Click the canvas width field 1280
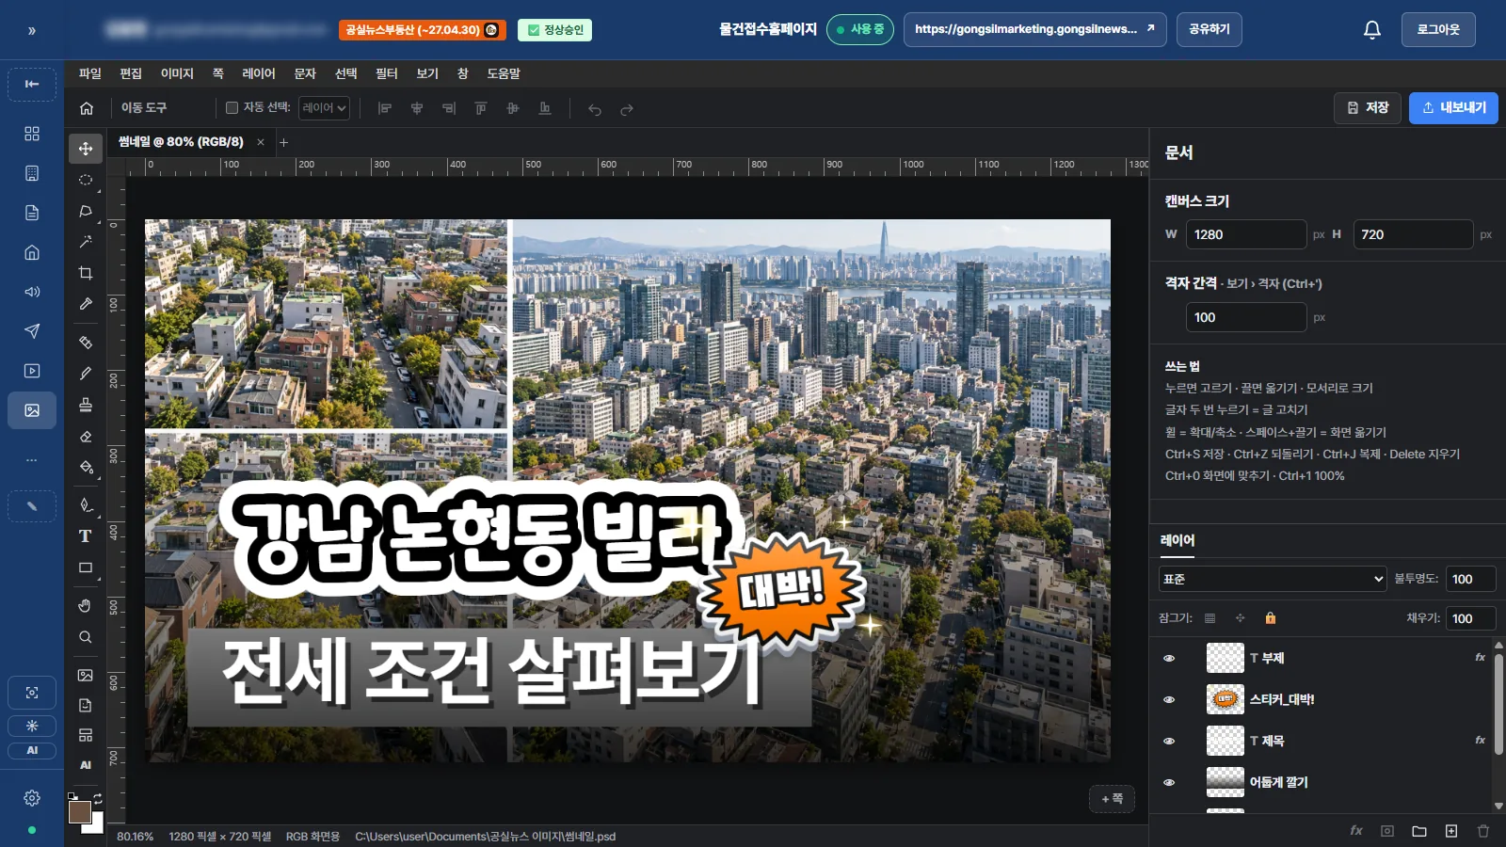This screenshot has height=847, width=1506. tap(1246, 234)
